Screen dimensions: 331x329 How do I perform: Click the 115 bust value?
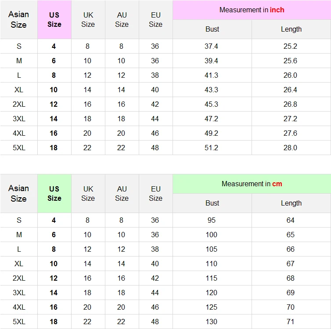click(x=212, y=278)
